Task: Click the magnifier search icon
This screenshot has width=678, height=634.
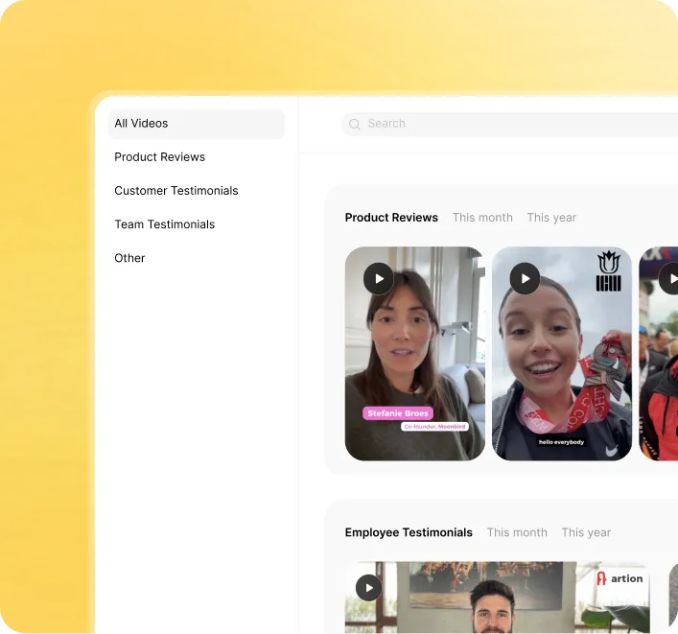Action: tap(354, 124)
